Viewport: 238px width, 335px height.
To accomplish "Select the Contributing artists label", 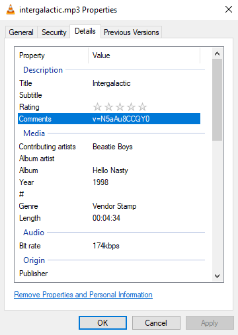I will point(47,147).
